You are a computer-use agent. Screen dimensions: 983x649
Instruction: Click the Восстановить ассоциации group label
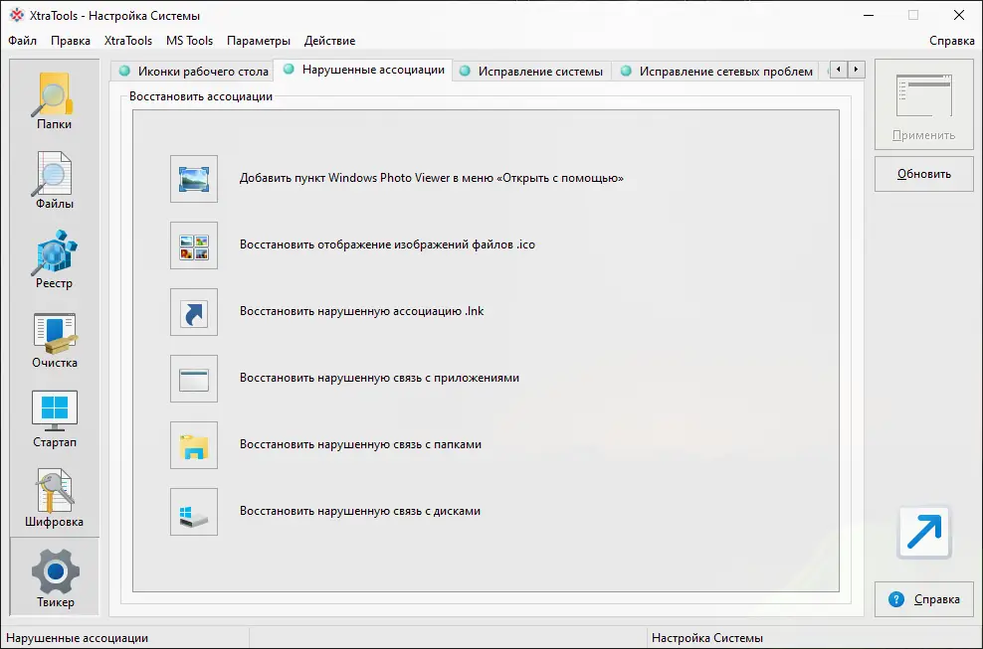pos(201,96)
